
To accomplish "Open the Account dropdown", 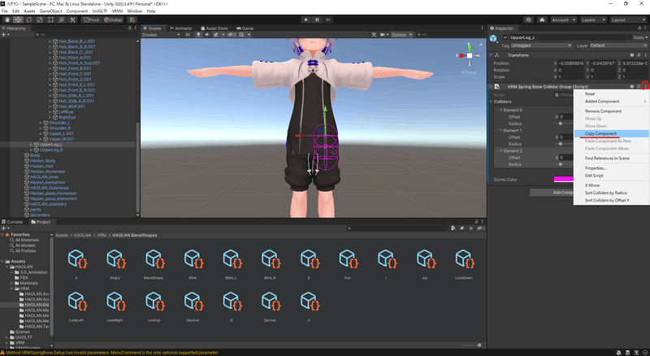I will point(563,20).
